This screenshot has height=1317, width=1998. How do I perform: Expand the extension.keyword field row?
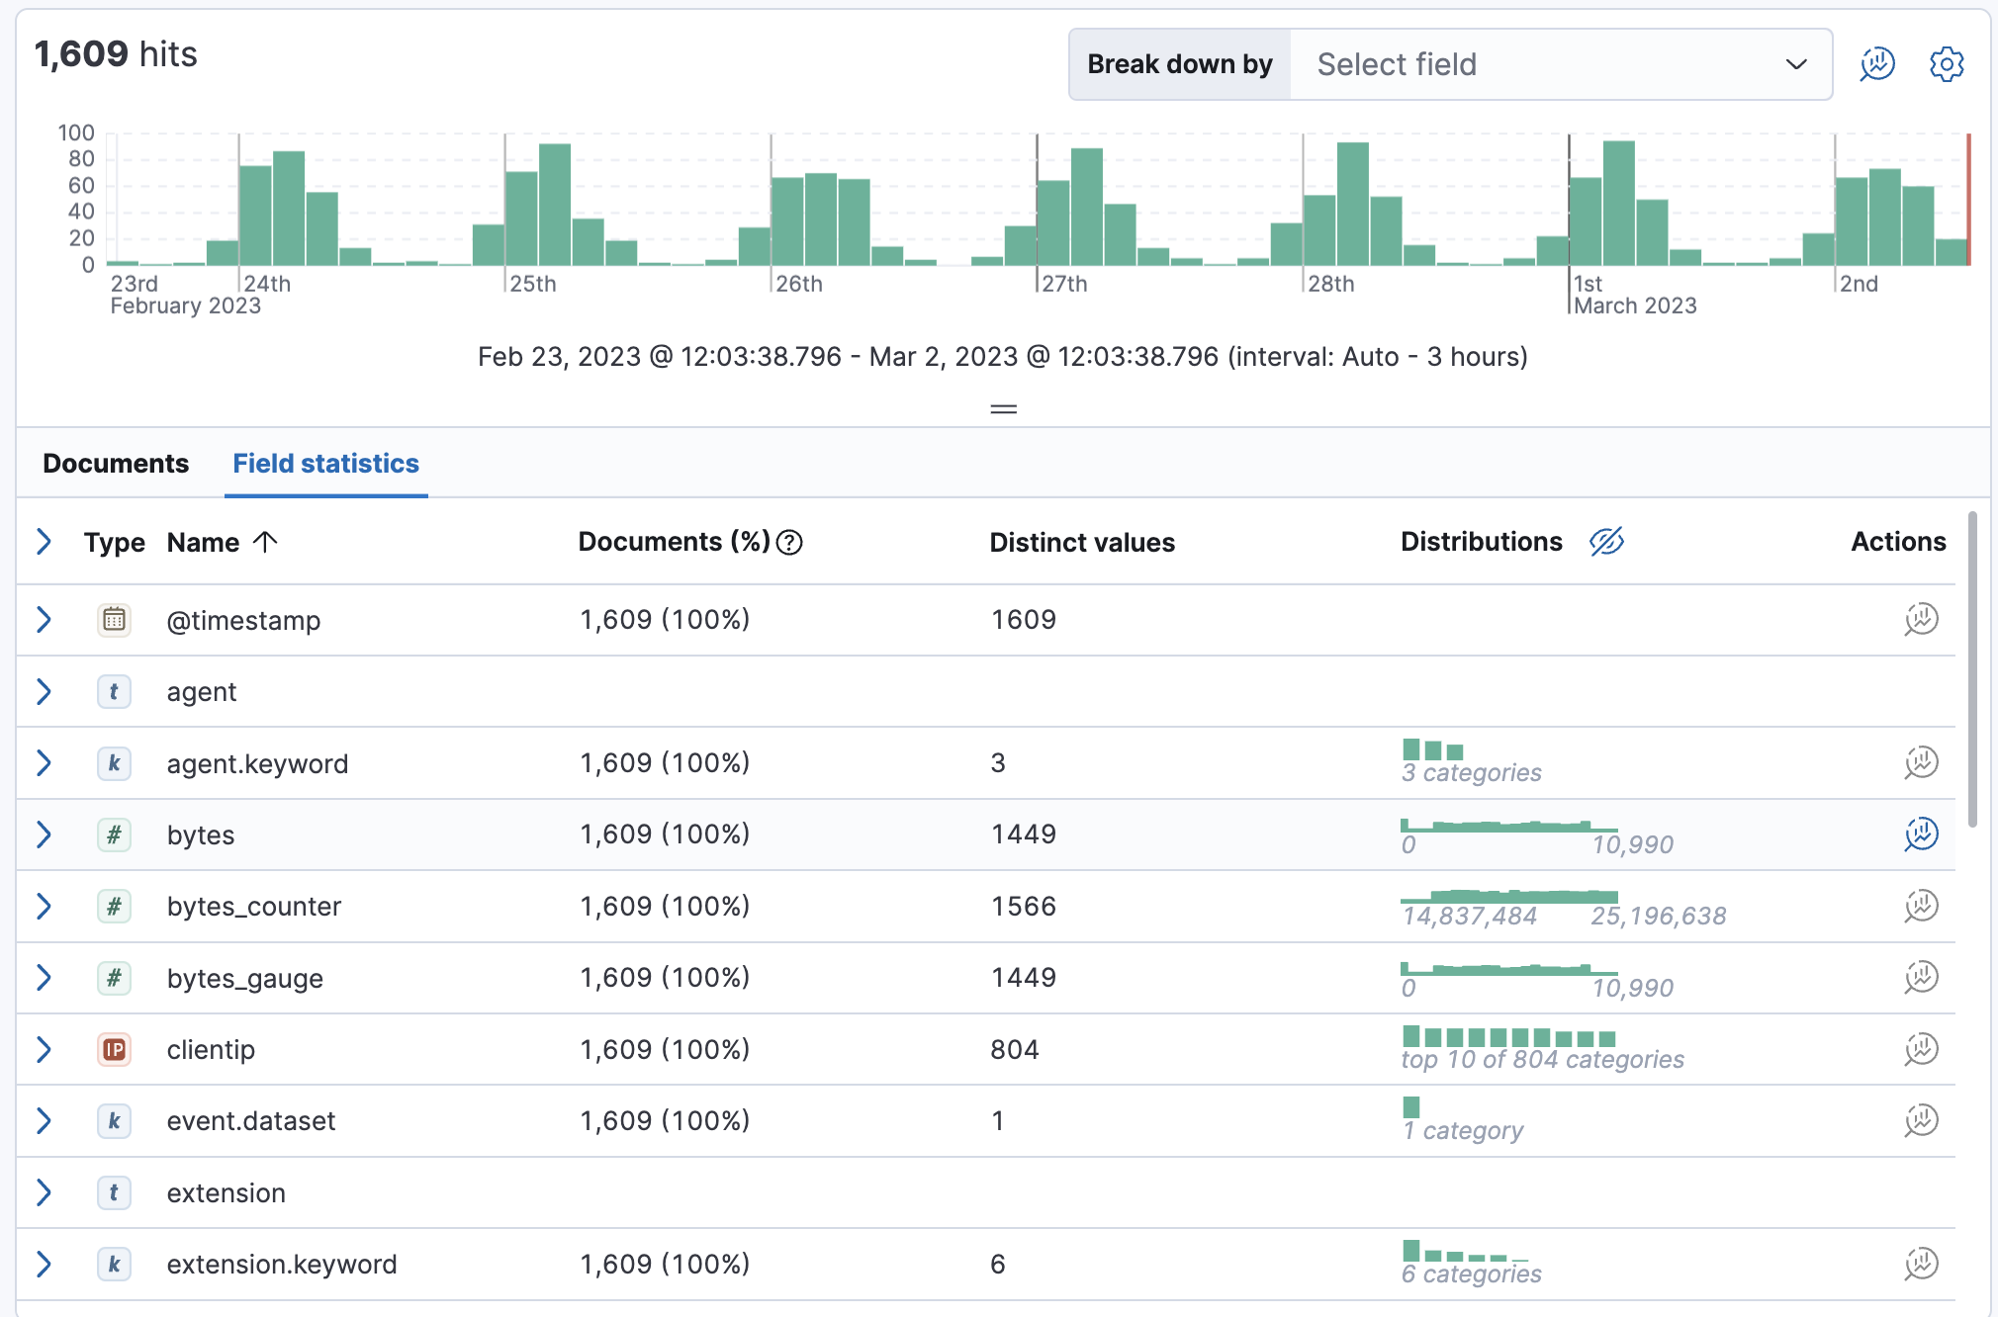44,1264
